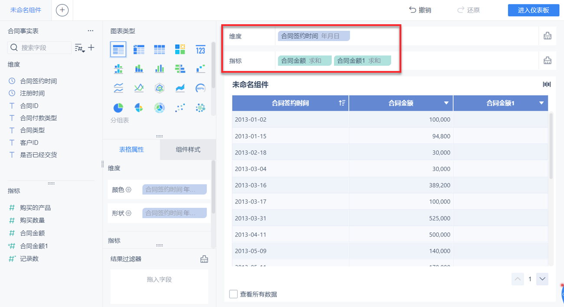
Task: Switch to the 组件样式 tab
Action: coord(188,149)
